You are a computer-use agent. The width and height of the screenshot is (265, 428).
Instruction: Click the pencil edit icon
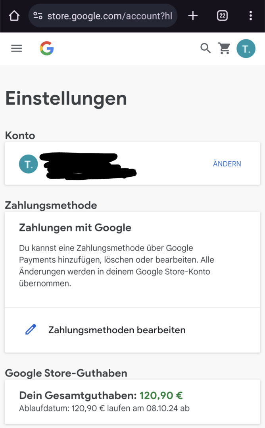(31, 330)
